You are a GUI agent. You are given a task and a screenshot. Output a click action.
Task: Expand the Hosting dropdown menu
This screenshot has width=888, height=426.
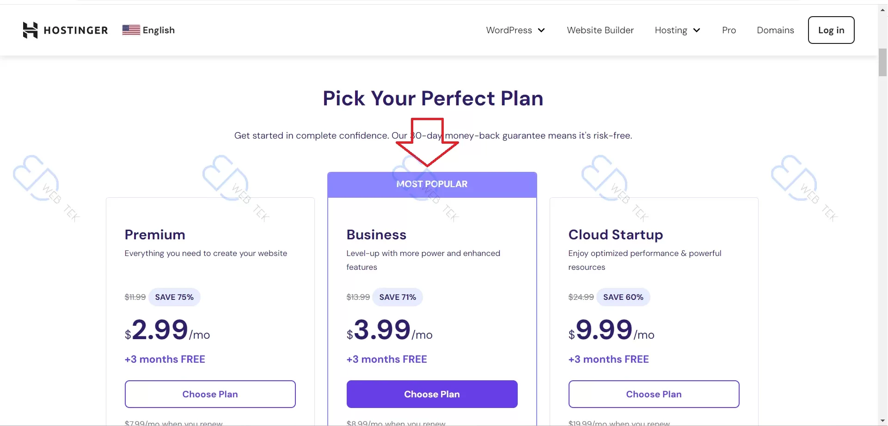(677, 30)
